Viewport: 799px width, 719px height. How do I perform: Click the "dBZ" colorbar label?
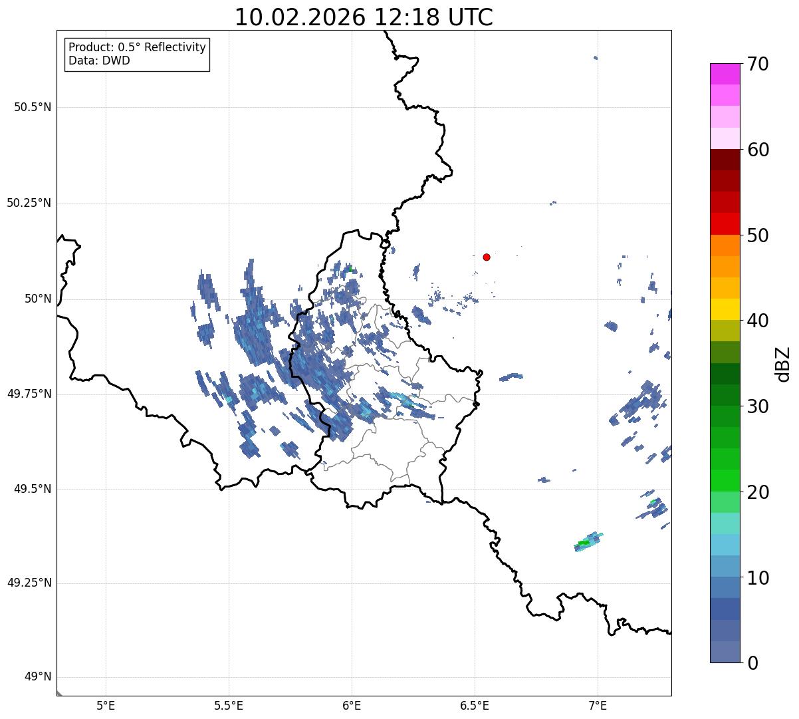click(784, 363)
